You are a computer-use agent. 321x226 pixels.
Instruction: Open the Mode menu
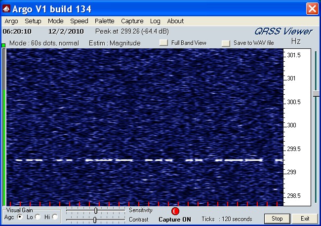[x=56, y=21]
